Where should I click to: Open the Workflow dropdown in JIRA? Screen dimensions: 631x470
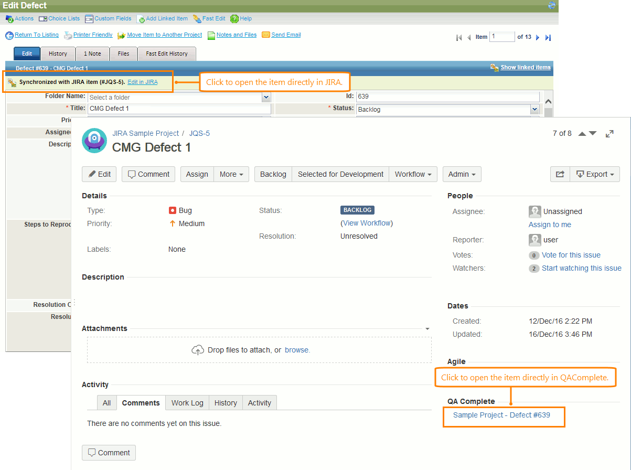tap(413, 174)
